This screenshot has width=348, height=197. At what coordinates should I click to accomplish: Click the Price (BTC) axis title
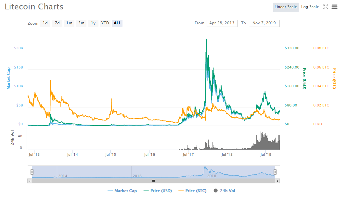point(334,79)
